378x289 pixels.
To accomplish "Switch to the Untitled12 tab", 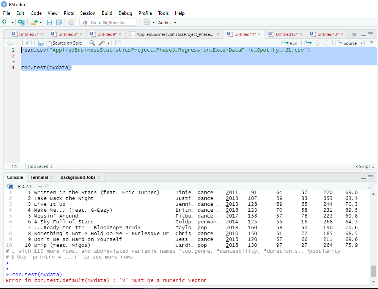I will point(286,34).
